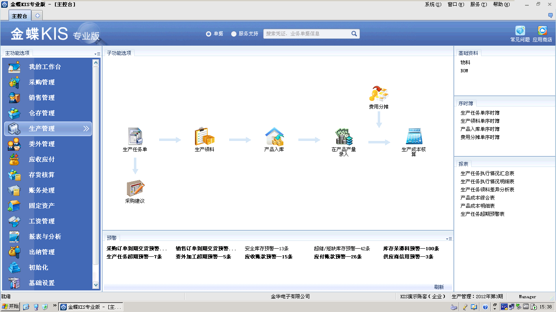Image resolution: width=556 pixels, height=312 pixels.
Task: Open 生产领料单序时簿 link
Action: (x=480, y=121)
